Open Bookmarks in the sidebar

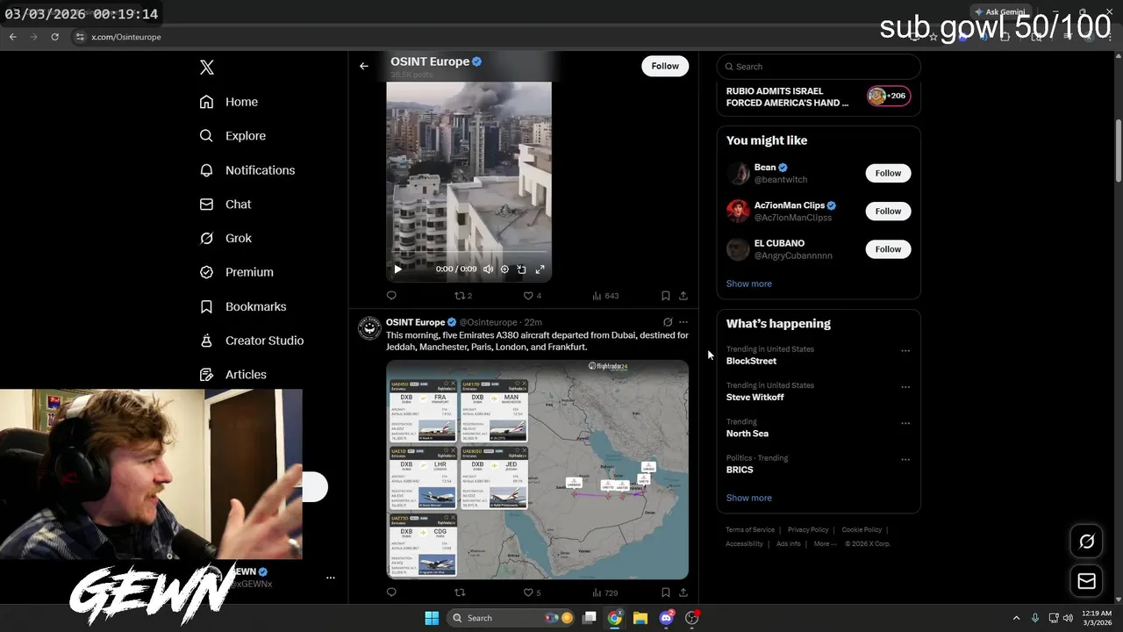[243, 306]
